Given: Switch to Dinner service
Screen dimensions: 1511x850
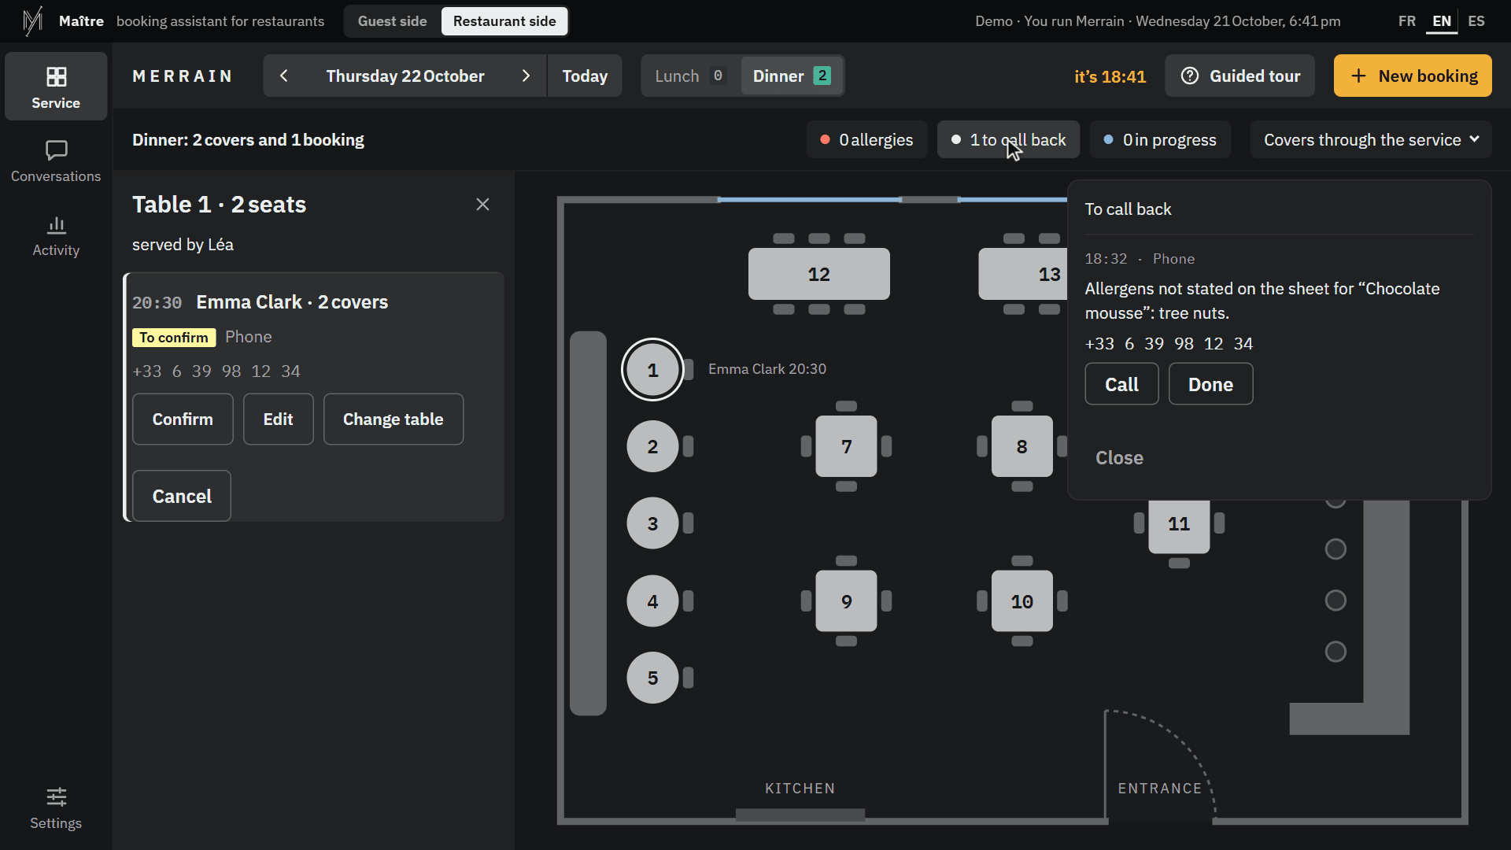Looking at the screenshot, I should point(791,76).
